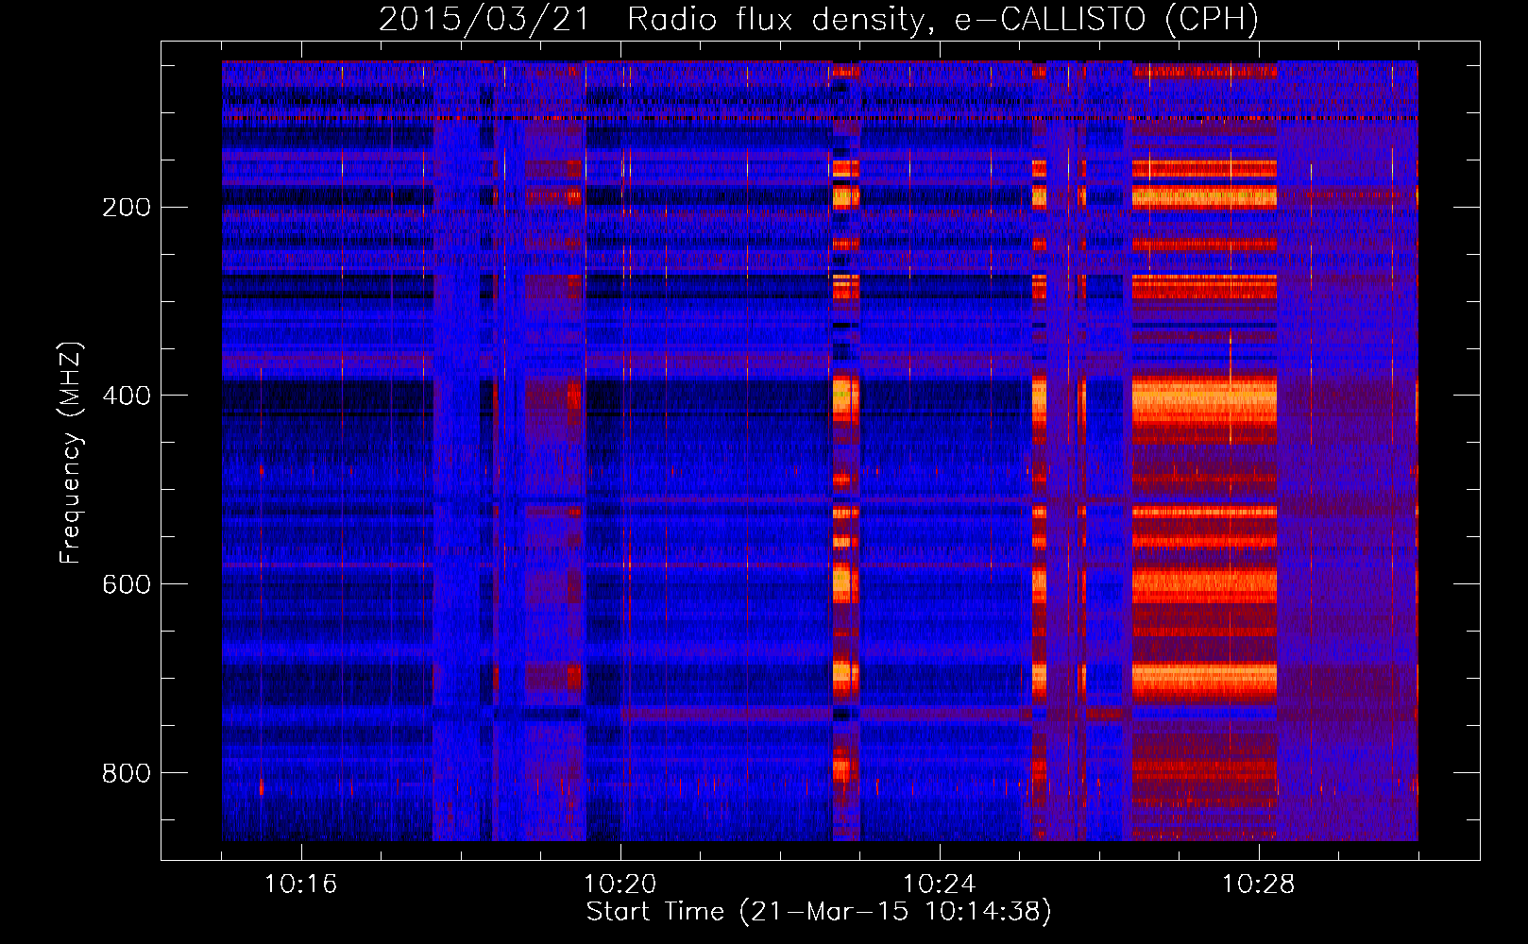
Task: Click the 10:24 time tick label
Action: pos(939,885)
